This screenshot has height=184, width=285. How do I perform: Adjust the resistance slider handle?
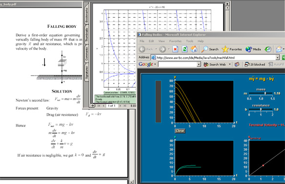261,109
